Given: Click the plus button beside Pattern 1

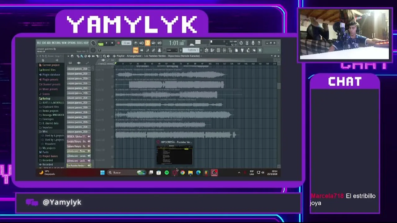Looking at the screenshot, I should click(x=201, y=50).
